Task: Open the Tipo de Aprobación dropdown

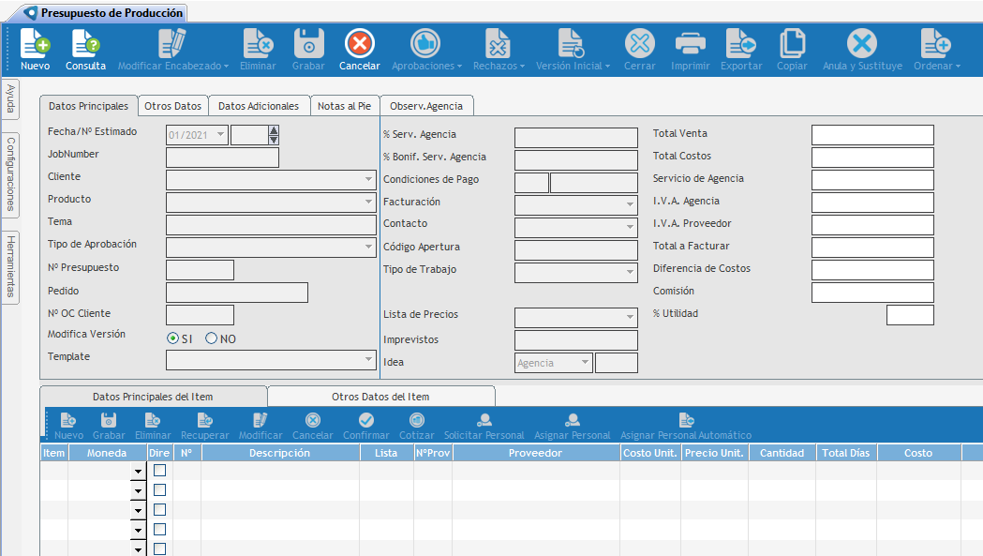Action: point(368,248)
